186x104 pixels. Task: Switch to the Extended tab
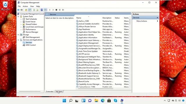click(x=50, y=92)
